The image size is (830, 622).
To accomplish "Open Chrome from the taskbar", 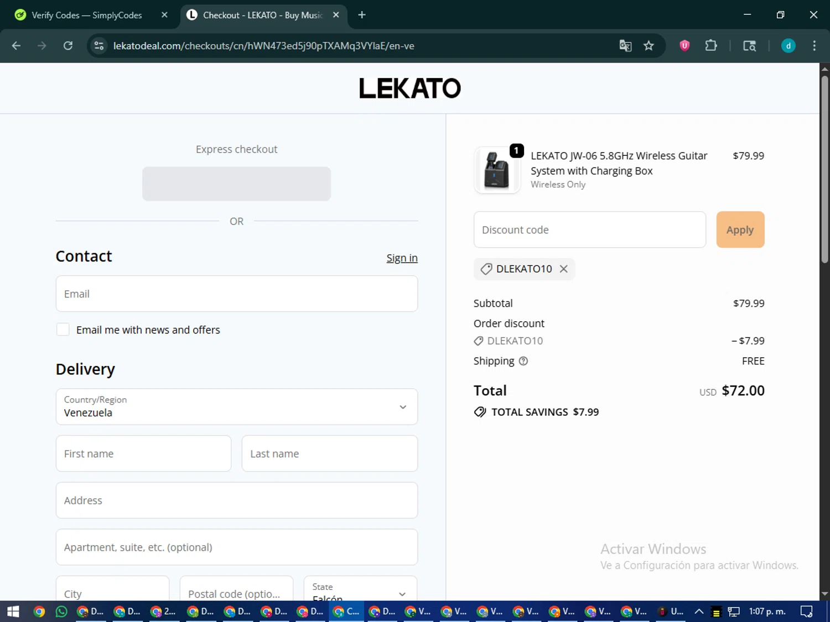I will (39, 611).
